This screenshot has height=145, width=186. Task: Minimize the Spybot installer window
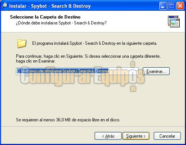[x=163, y=6]
